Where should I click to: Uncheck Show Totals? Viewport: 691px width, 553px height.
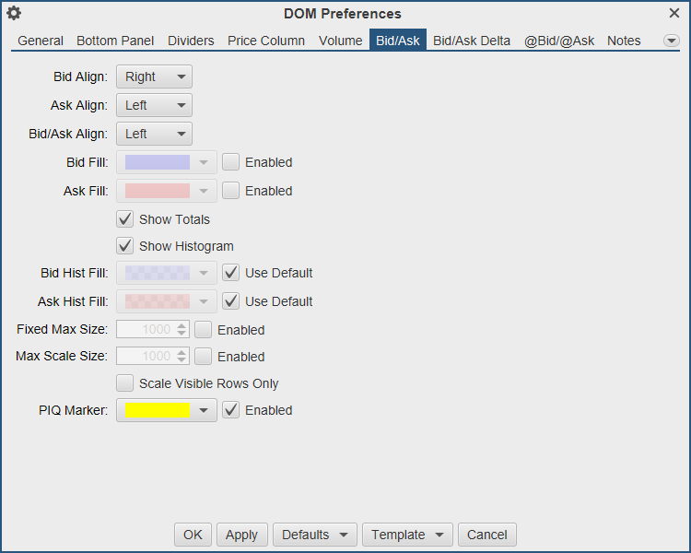coord(125,219)
